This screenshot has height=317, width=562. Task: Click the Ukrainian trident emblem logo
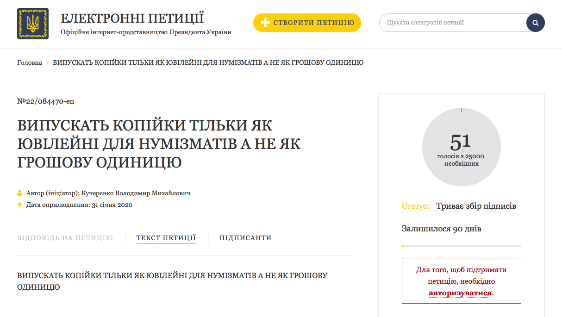[33, 24]
